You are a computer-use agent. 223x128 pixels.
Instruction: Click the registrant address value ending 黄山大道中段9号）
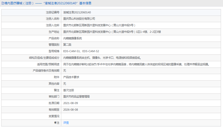[99, 25]
